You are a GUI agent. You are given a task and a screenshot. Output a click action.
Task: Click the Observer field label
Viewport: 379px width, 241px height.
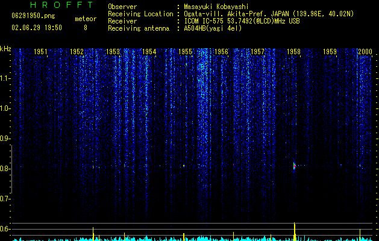pyautogui.click(x=122, y=7)
